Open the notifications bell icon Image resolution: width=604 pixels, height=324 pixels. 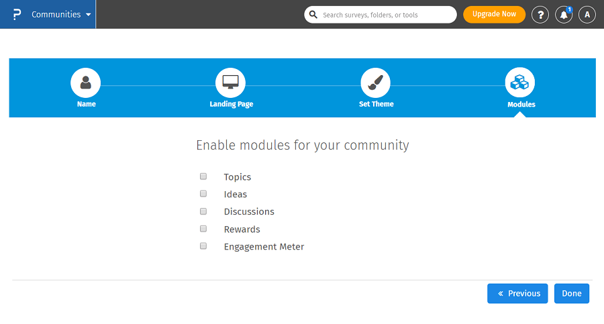pyautogui.click(x=564, y=15)
